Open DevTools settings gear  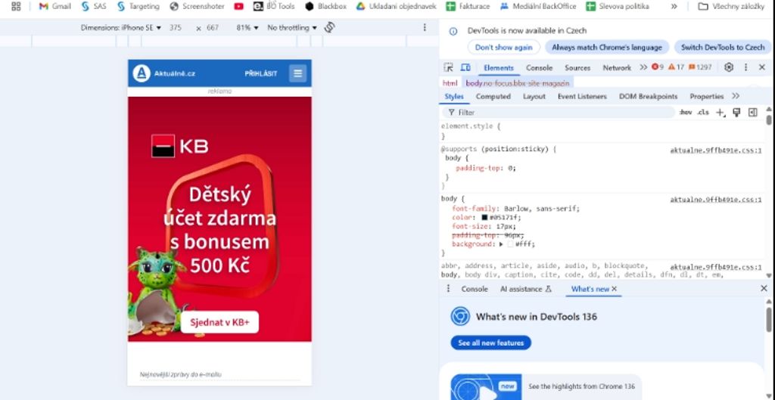pos(729,67)
